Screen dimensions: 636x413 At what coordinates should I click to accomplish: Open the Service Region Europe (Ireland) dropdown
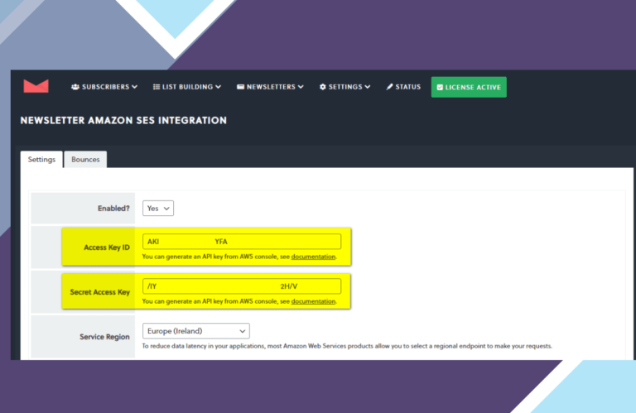pos(196,331)
